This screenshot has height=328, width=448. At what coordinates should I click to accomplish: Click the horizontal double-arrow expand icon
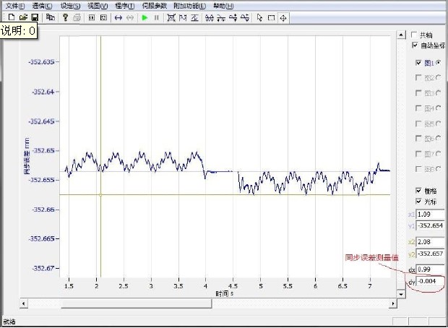point(119,17)
